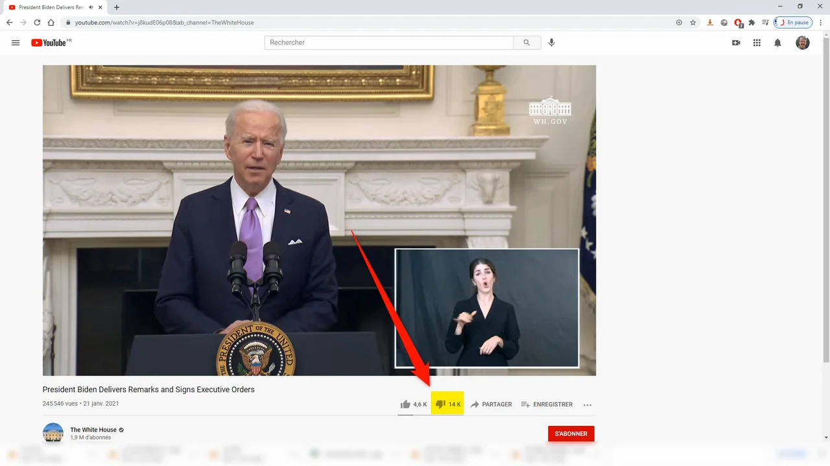This screenshot has height=466, width=830.
Task: Open the ENREGISTRER save to playlist menu
Action: tap(547, 405)
